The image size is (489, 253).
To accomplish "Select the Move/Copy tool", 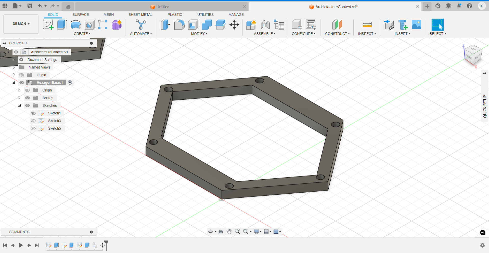I will pos(234,25).
